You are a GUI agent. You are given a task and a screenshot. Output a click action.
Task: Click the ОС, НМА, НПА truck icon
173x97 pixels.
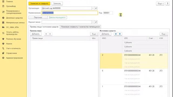click(x=3, y=27)
